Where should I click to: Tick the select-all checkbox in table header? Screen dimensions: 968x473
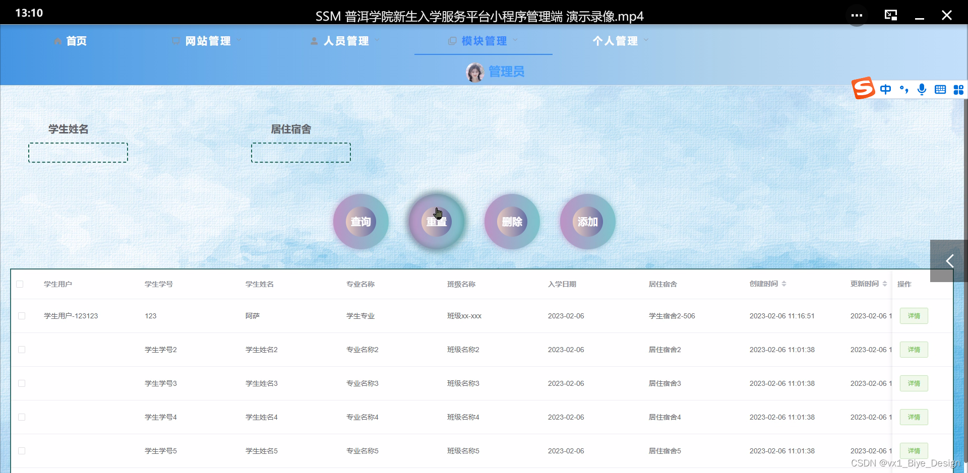click(20, 284)
